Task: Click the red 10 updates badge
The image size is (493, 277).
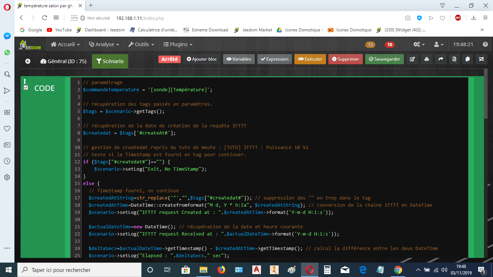Action: (389, 45)
